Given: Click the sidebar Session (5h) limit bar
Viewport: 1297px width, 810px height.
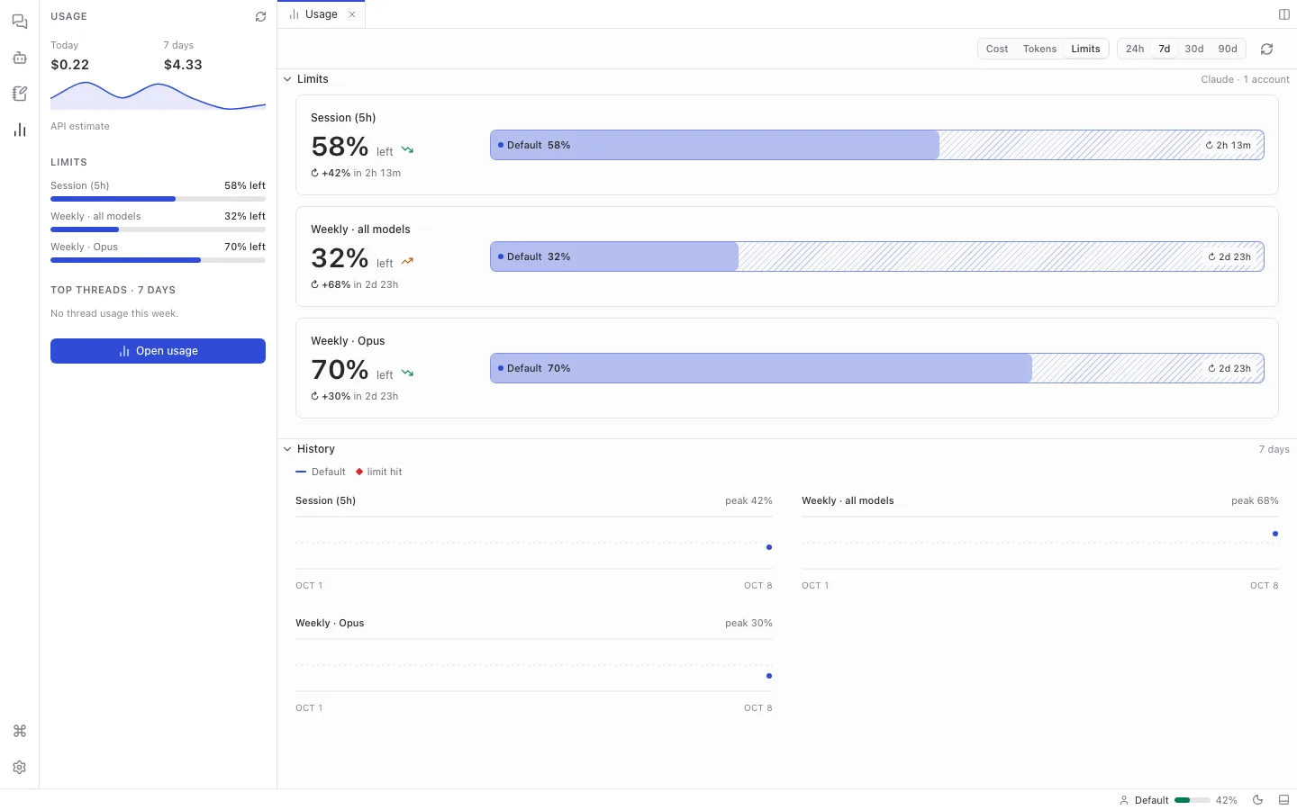Looking at the screenshot, I should (158, 199).
